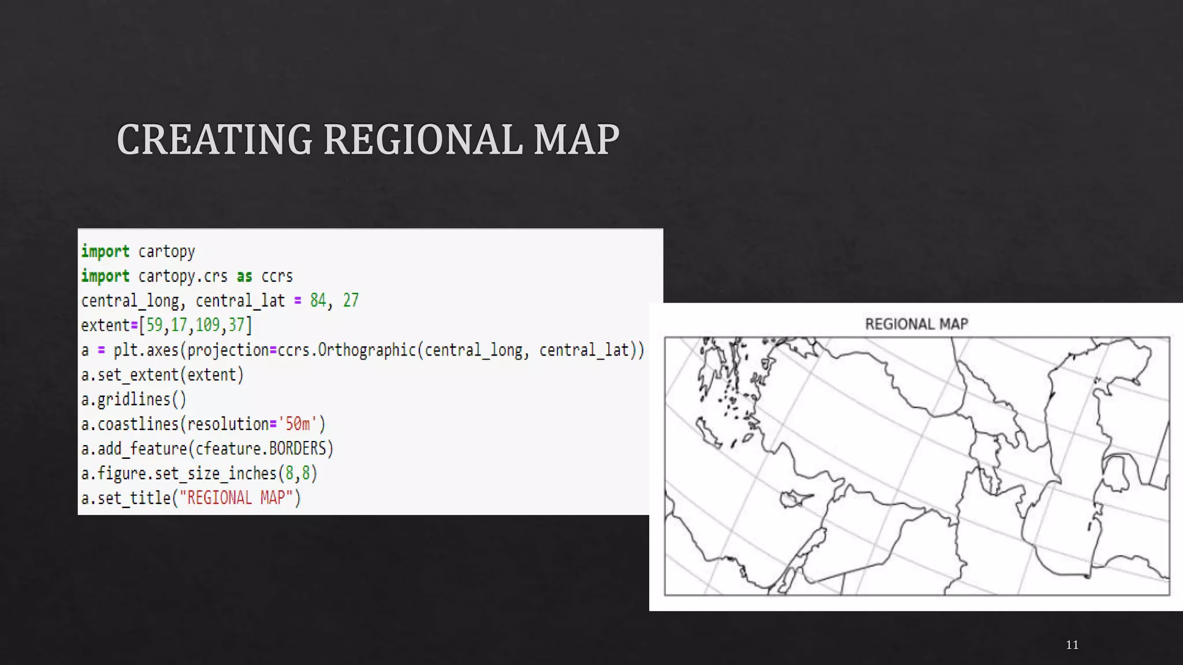This screenshot has height=665, width=1183.
Task: Click the number 84 in central_long value
Action: 318,301
